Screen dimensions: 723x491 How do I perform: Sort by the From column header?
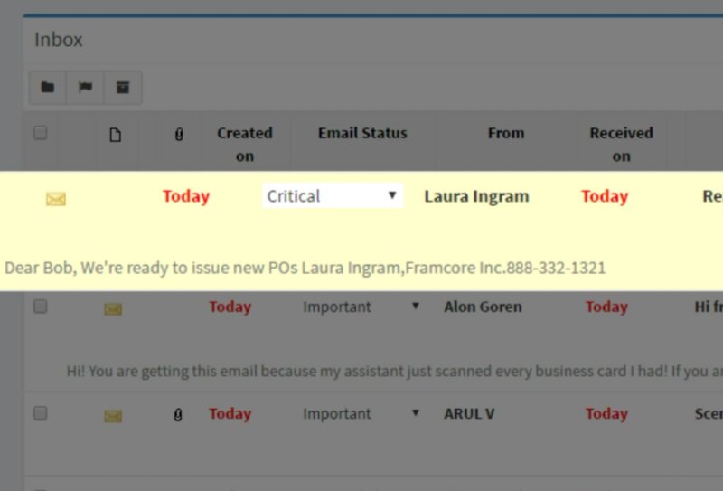pyautogui.click(x=505, y=133)
